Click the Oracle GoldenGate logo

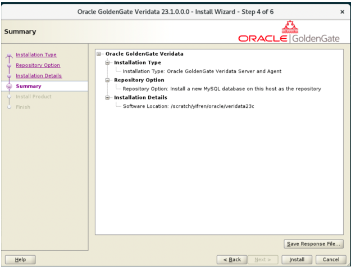click(289, 32)
